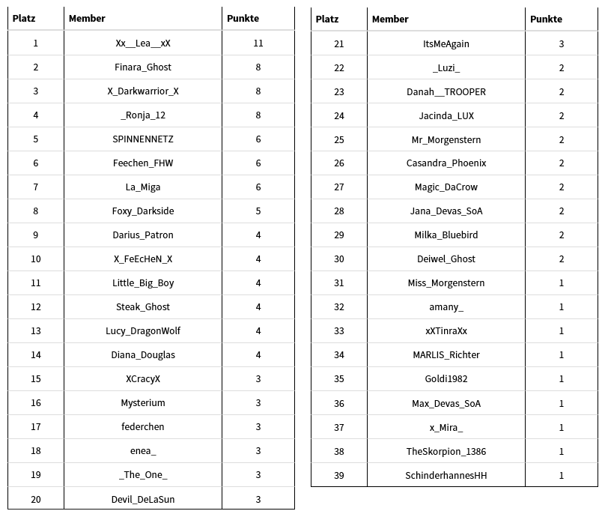This screenshot has width=605, height=520.
Task: Open TheSkorpion_1386's entry
Action: coord(446,451)
